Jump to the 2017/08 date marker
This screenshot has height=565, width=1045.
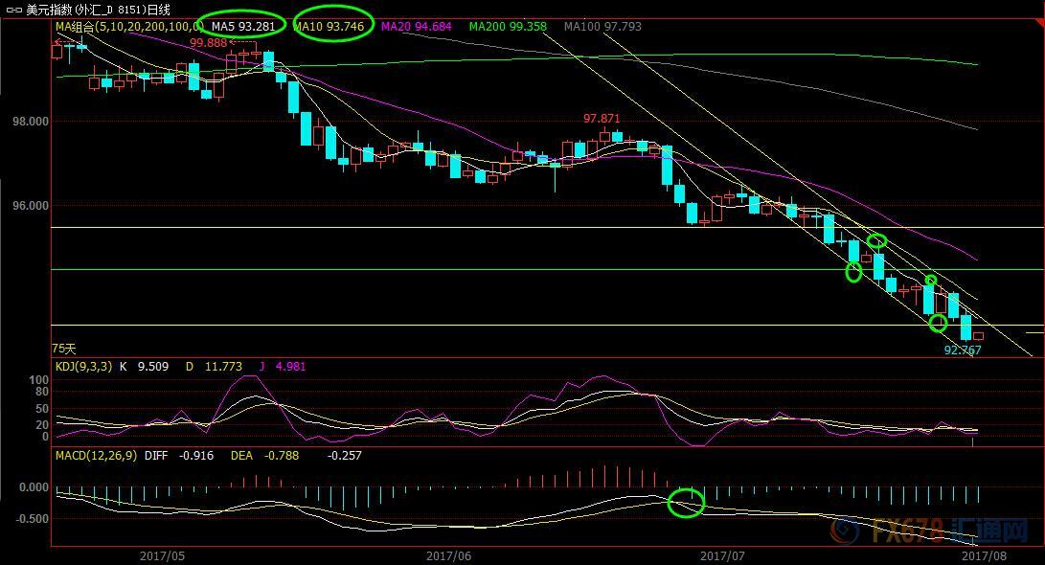point(985,555)
